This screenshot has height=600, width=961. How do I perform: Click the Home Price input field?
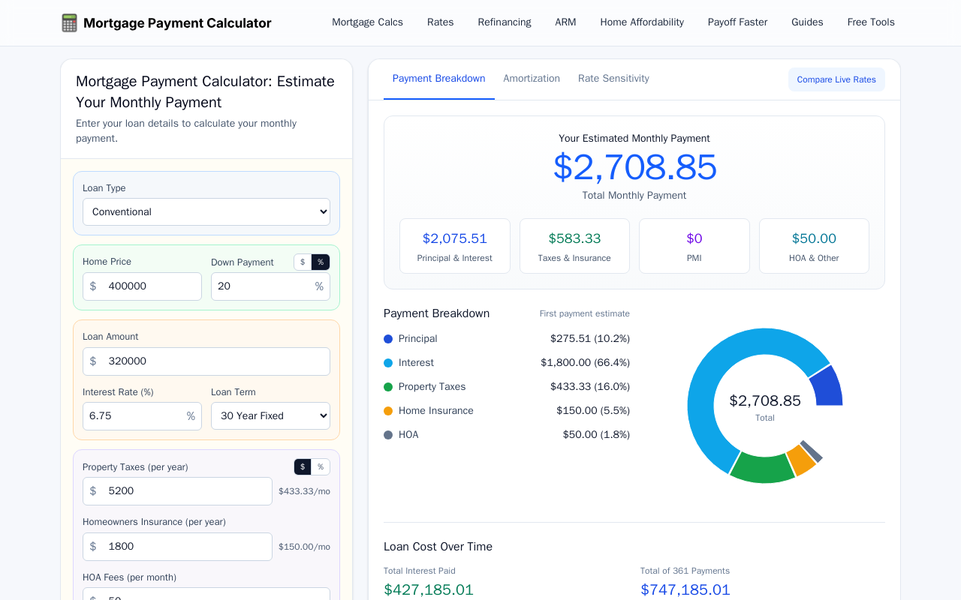[x=142, y=286]
